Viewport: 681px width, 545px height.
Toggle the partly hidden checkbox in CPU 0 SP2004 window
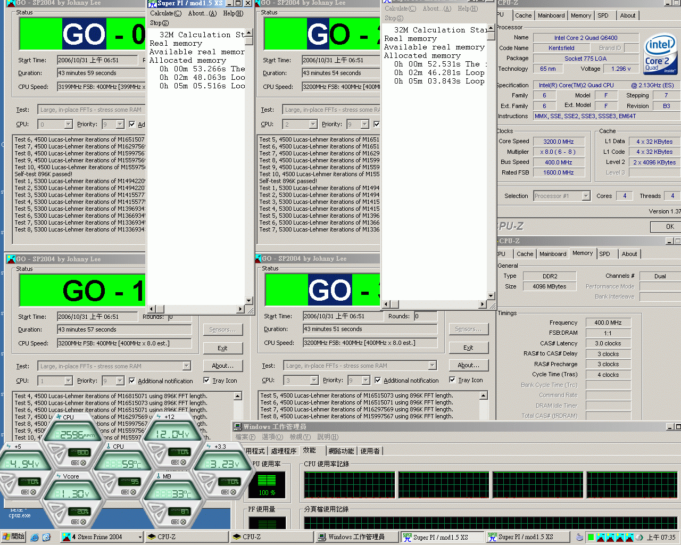coord(132,124)
